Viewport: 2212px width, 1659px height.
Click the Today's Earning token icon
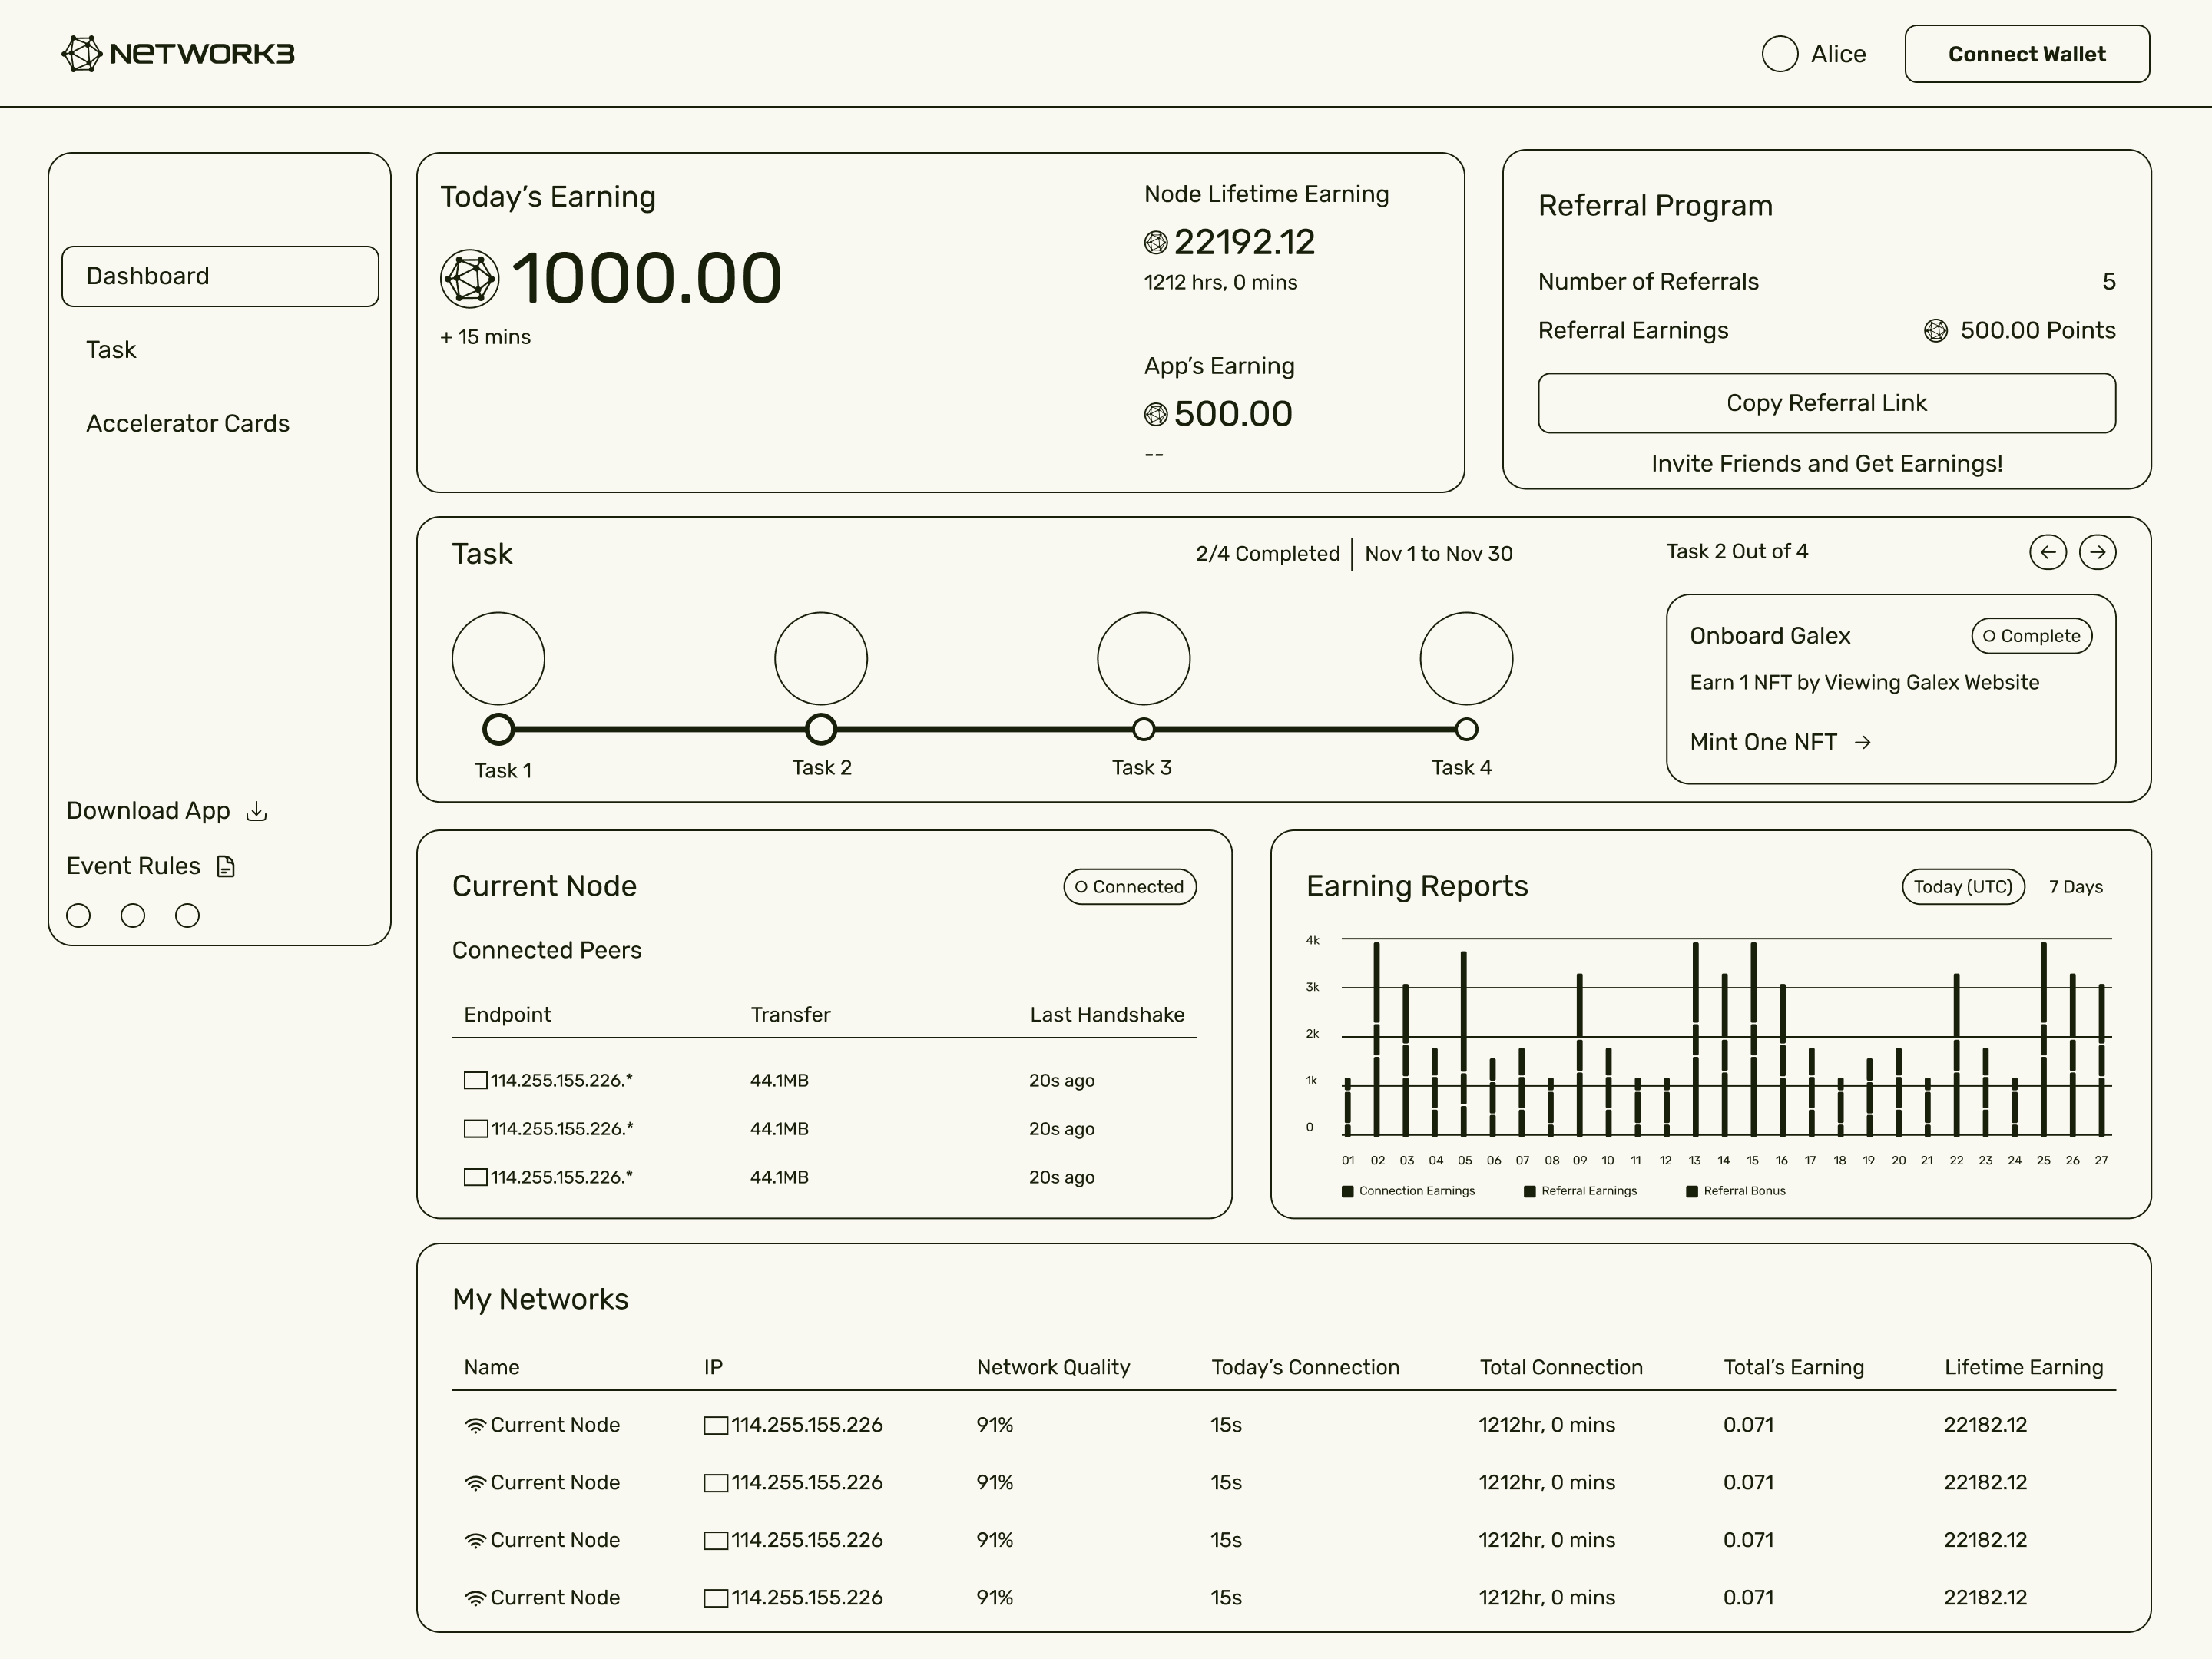pos(469,278)
